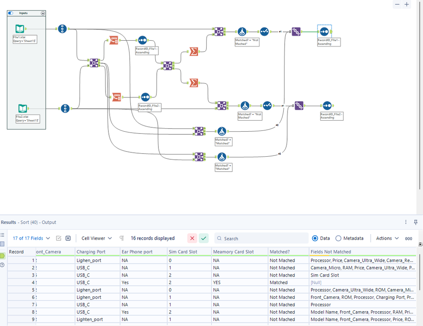
Task: Click the canvas vertical scrollbar
Action: (420, 94)
